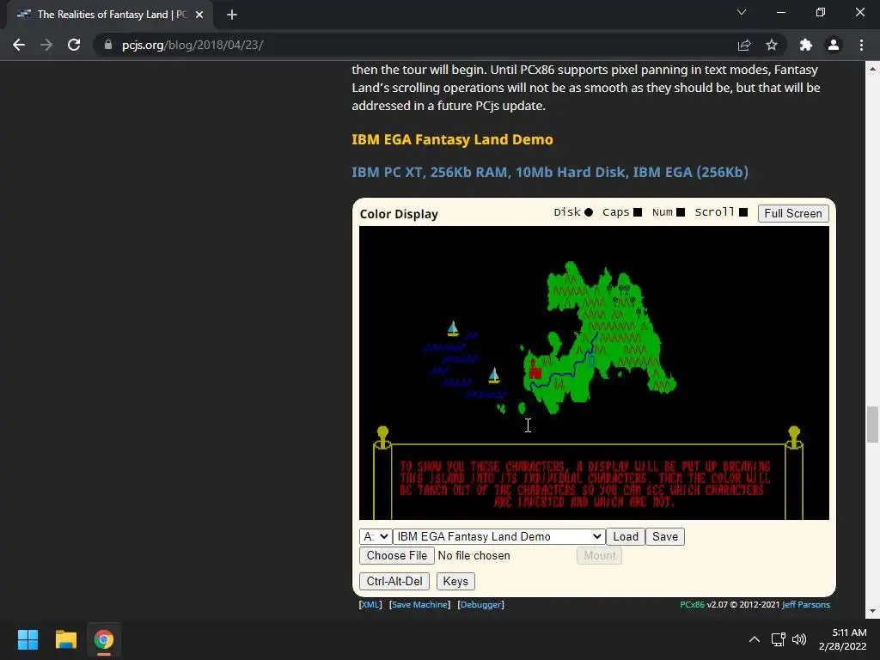Open the PCx86 link

[692, 604]
